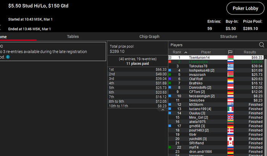This screenshot has height=156, width=267.
Task: Click the Canadian flag beside SRVfiend
Action: [x=230, y=143]
